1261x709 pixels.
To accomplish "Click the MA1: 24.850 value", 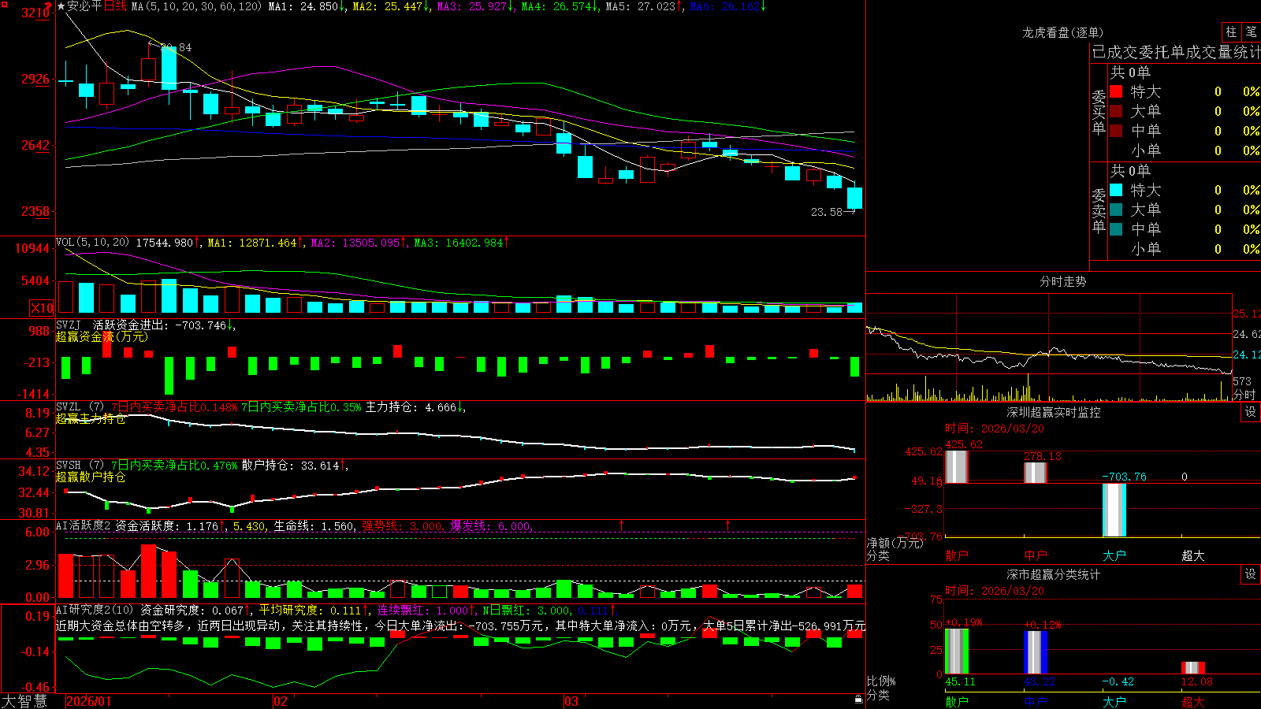I will pyautogui.click(x=305, y=6).
